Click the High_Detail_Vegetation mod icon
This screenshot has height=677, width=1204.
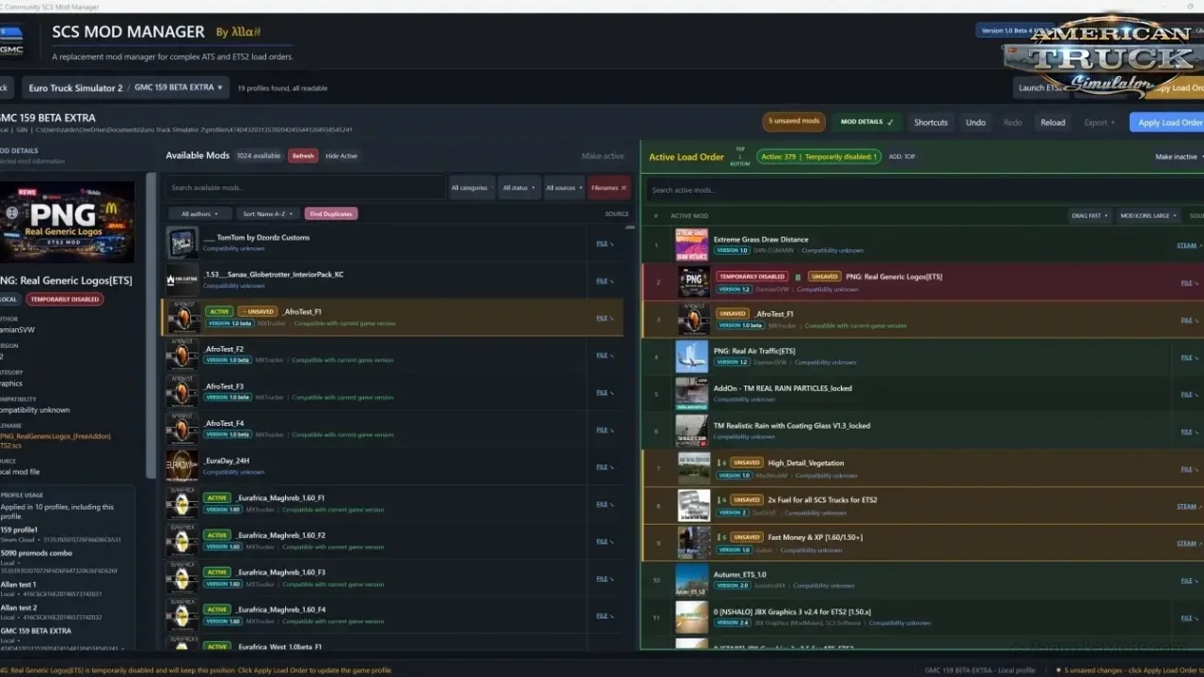[694, 468]
